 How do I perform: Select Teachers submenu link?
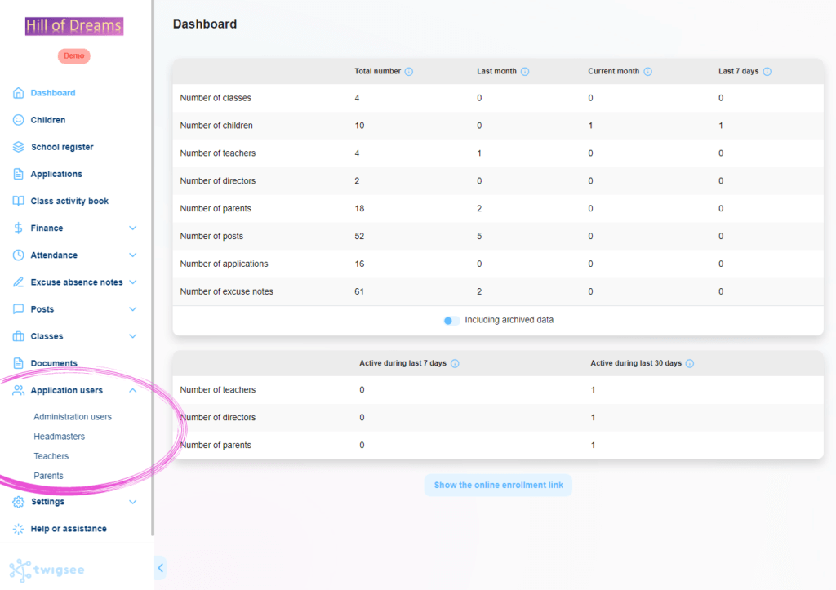tap(51, 456)
